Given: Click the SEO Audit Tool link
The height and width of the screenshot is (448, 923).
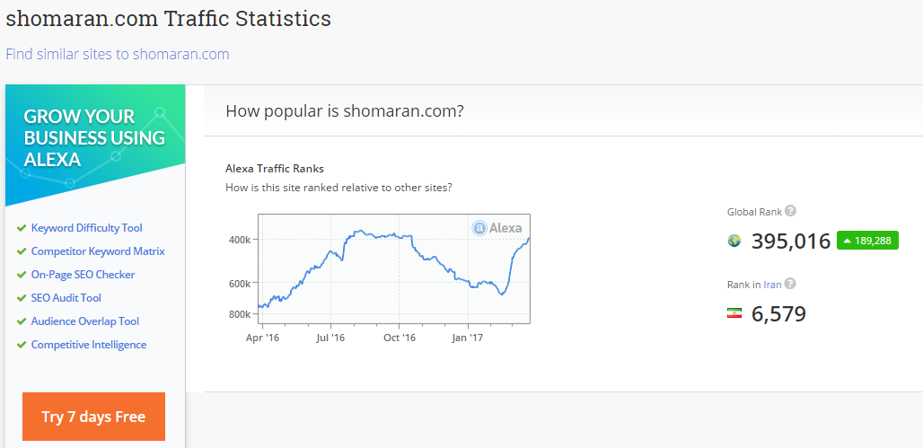Looking at the screenshot, I should pos(66,298).
